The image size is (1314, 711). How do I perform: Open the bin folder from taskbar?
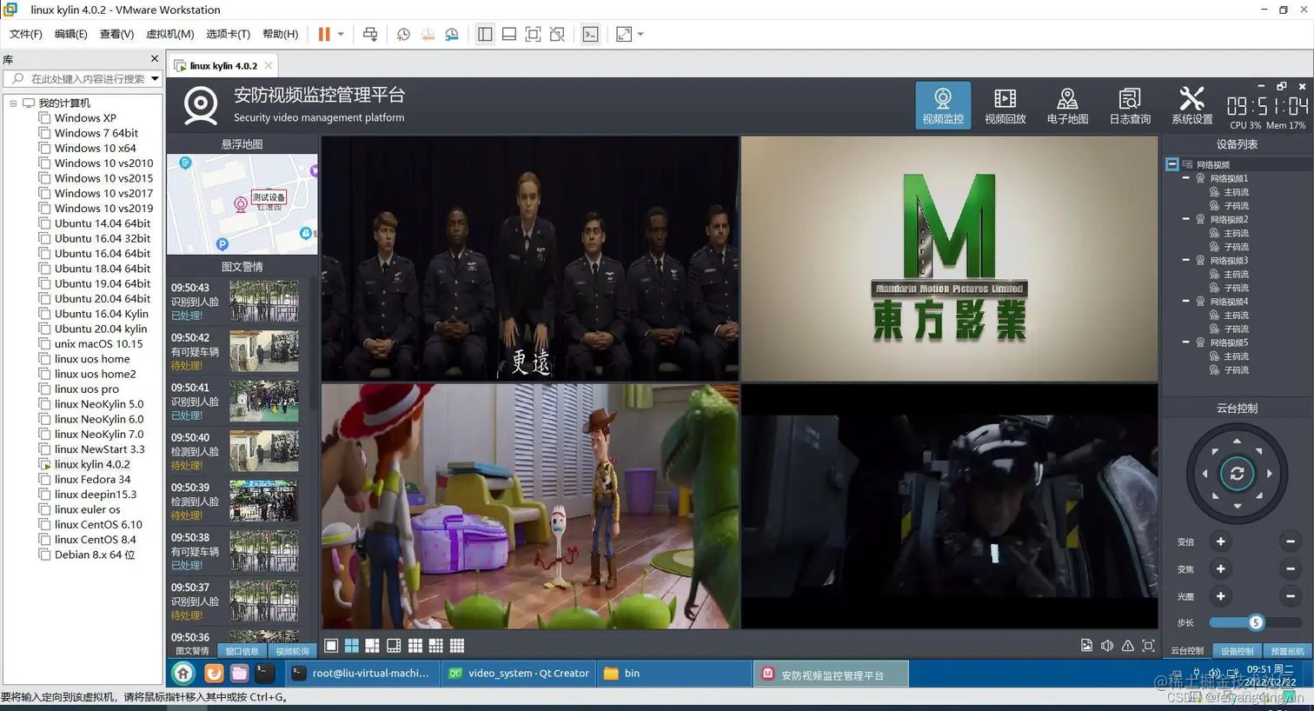[x=674, y=674]
